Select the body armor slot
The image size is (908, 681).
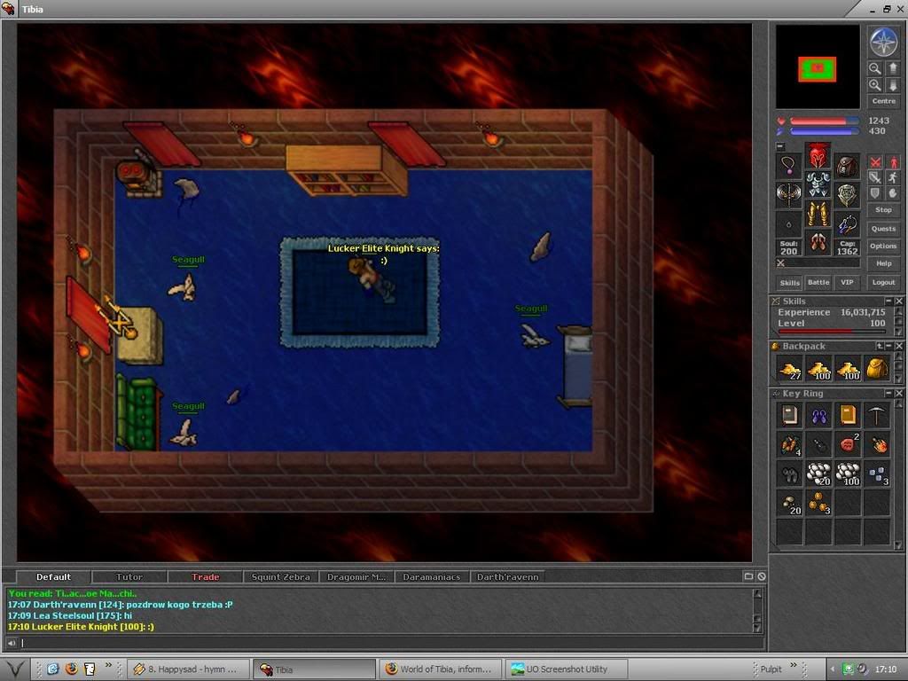818,184
